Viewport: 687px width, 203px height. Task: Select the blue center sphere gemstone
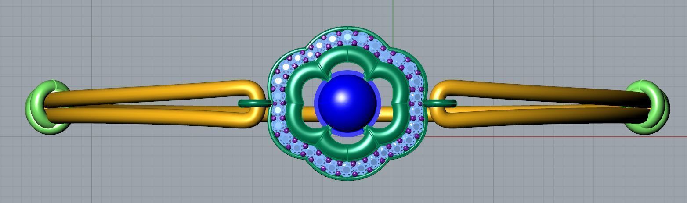pyautogui.click(x=347, y=103)
